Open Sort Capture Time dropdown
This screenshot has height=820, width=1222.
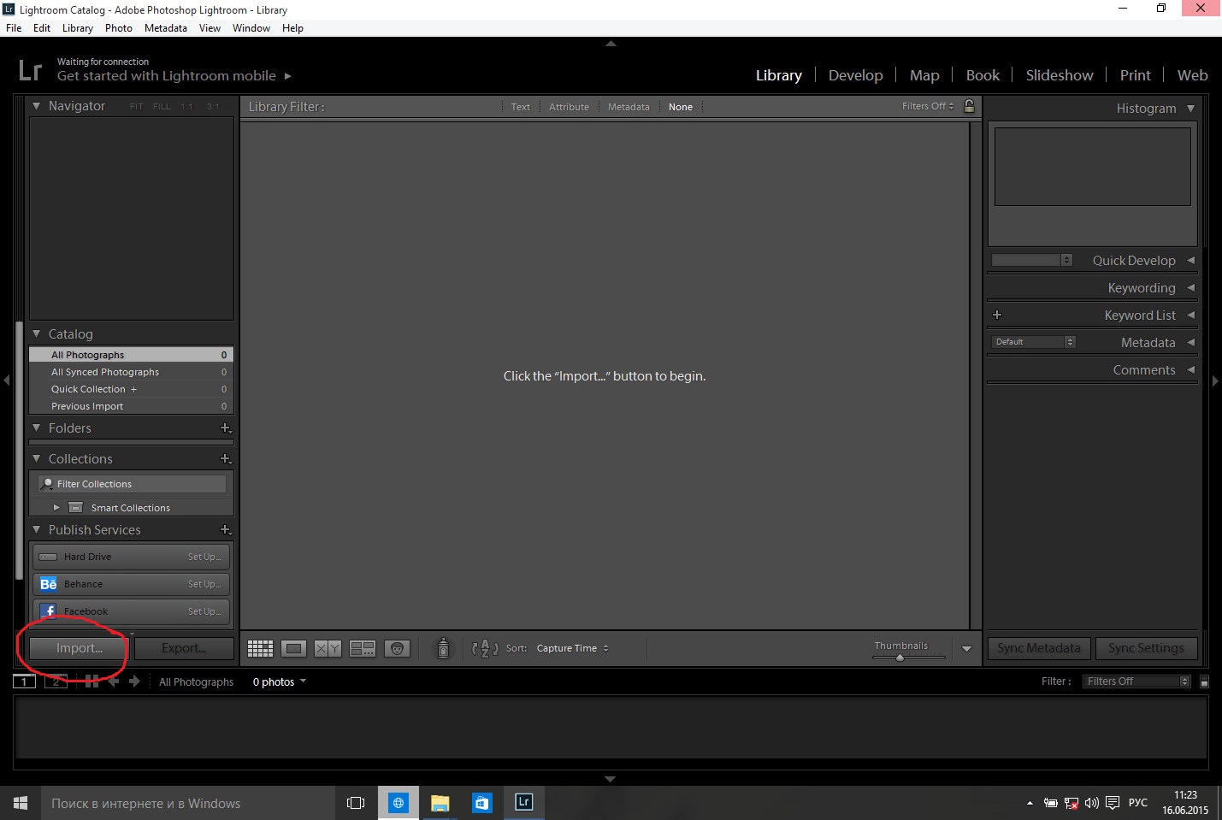pos(573,648)
